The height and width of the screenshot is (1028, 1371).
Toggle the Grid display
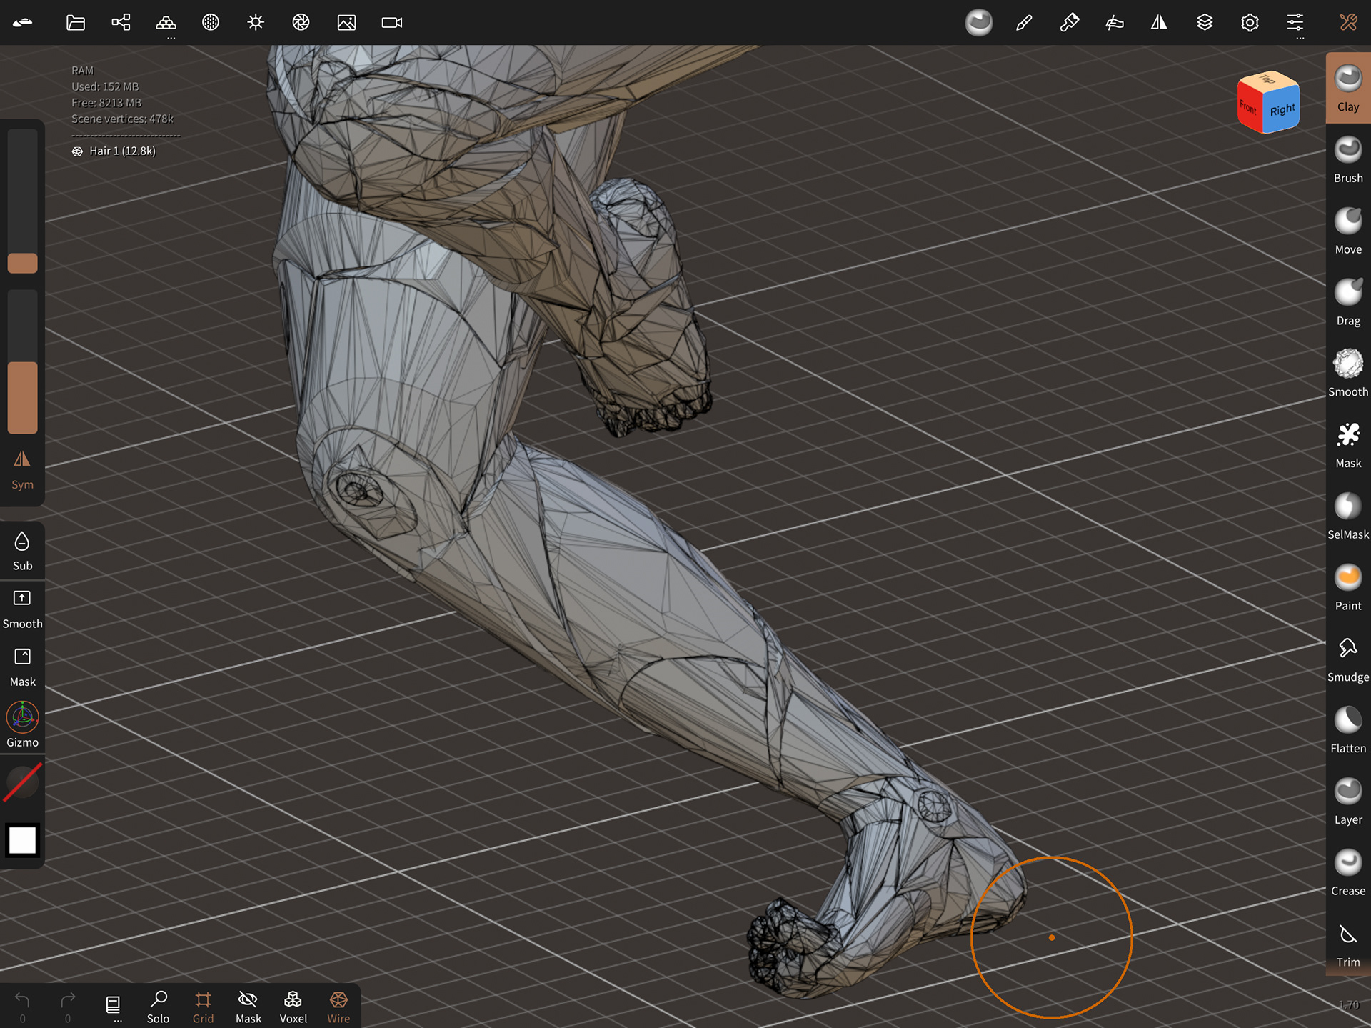point(203,1007)
